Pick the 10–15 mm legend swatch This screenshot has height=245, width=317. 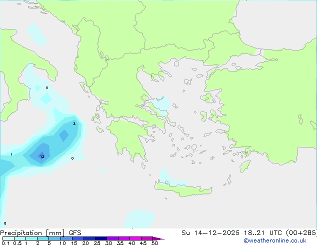pos(66,238)
